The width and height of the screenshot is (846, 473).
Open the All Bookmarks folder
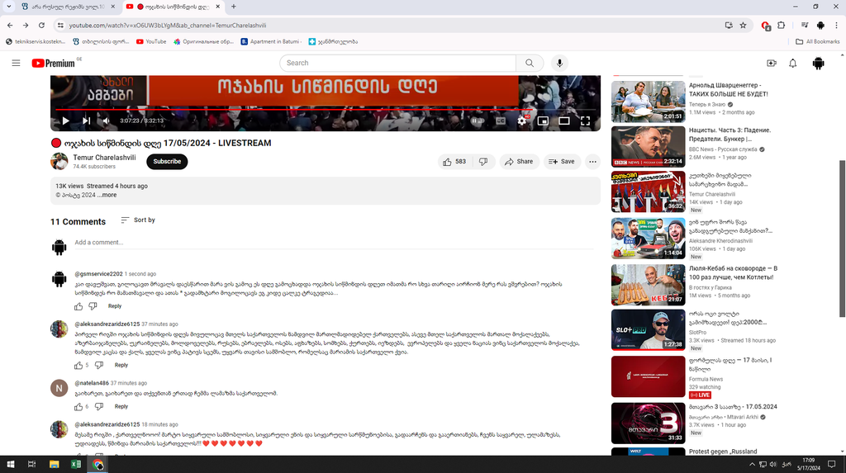click(x=817, y=41)
